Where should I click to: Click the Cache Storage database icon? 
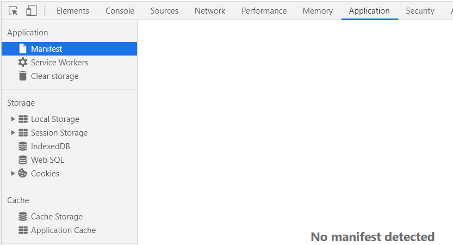23,216
